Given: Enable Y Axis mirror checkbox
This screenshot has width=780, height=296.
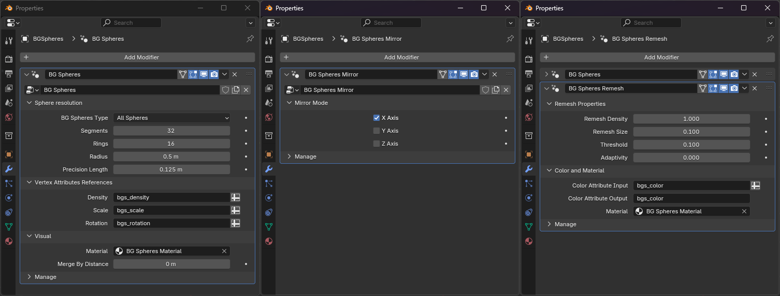Looking at the screenshot, I should [377, 131].
